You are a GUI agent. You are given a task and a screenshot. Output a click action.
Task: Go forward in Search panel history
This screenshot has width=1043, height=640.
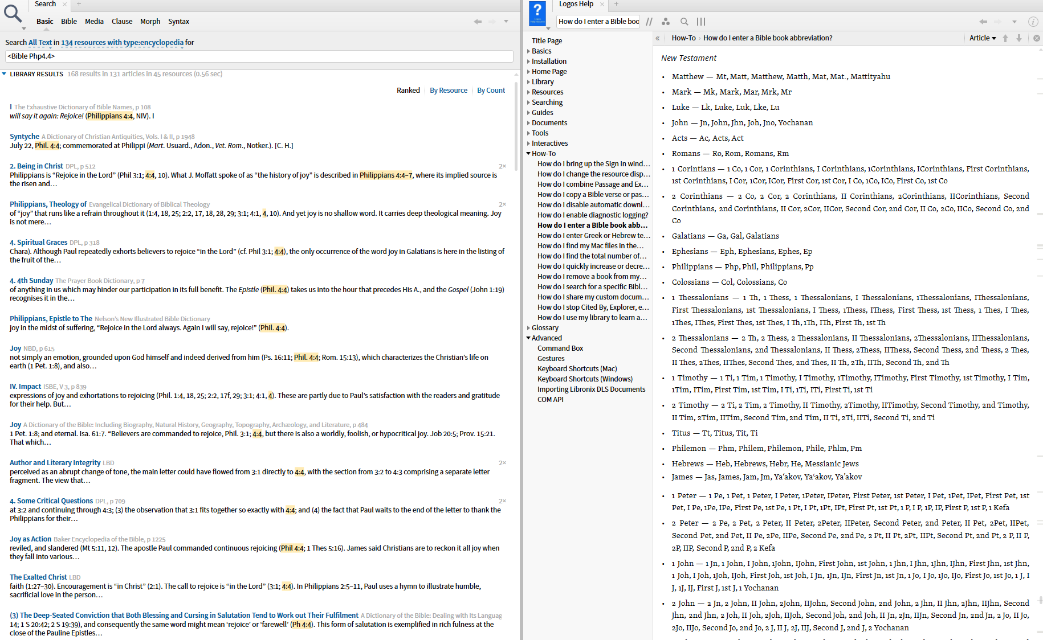[x=492, y=22]
